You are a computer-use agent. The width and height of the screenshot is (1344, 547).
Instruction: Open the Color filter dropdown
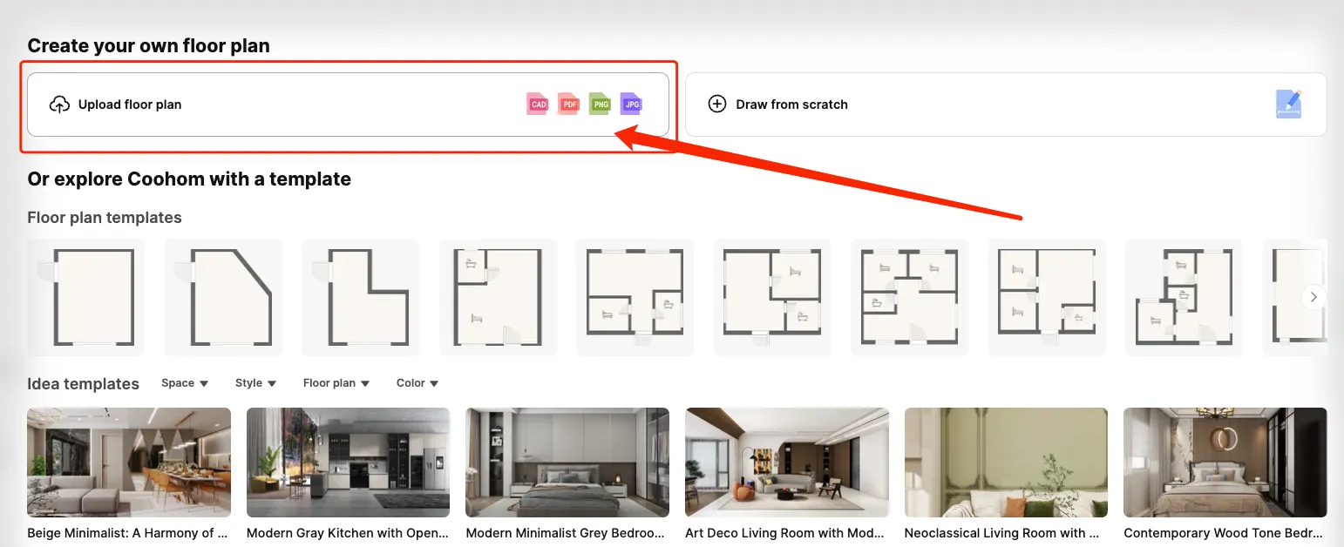click(x=416, y=382)
